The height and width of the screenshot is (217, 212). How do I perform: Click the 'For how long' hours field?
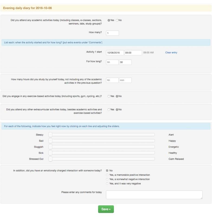coord(112,62)
